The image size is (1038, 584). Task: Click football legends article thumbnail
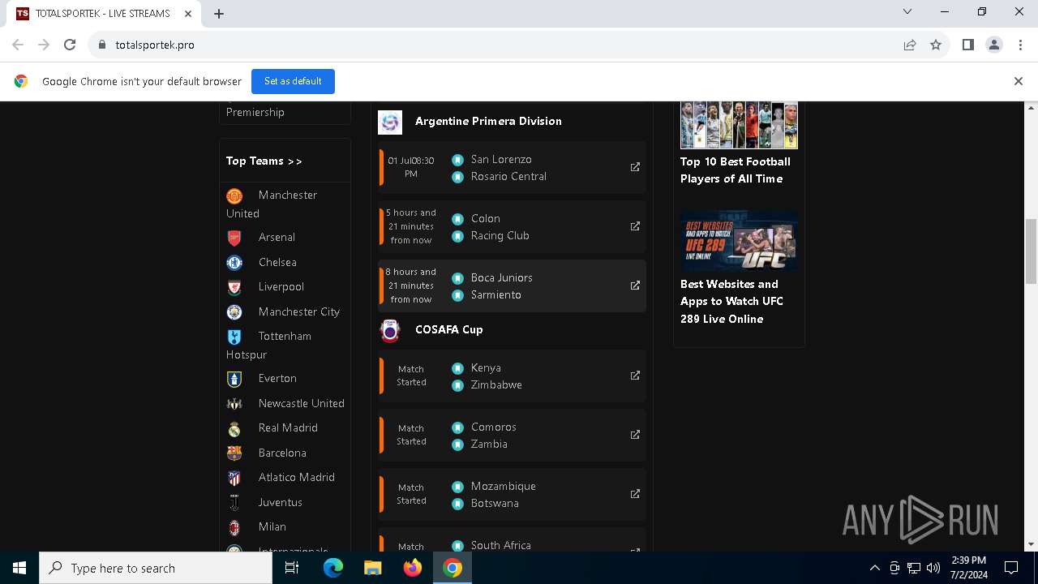point(739,125)
